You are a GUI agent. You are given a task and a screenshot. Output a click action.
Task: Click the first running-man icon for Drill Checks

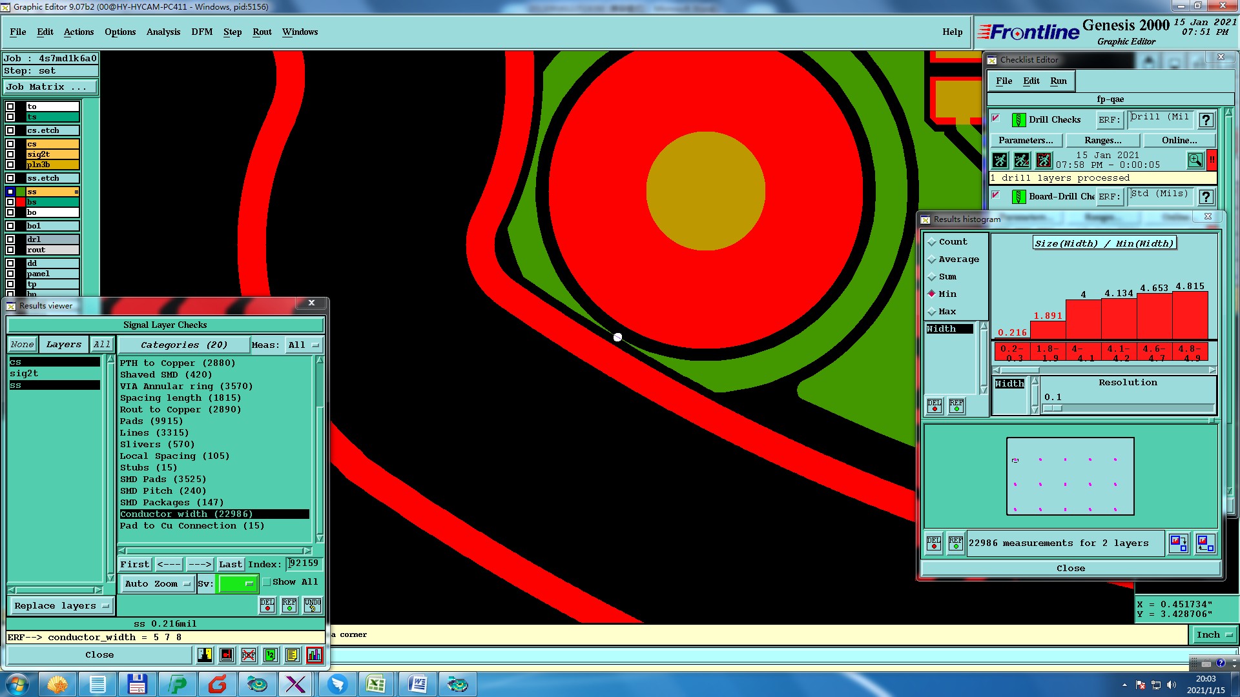click(x=1000, y=160)
